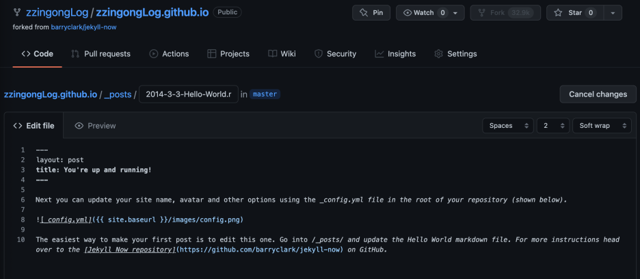Image resolution: width=640 pixels, height=279 pixels.
Task: Open the zzingongLog.github.io repository title link
Action: pos(152,12)
